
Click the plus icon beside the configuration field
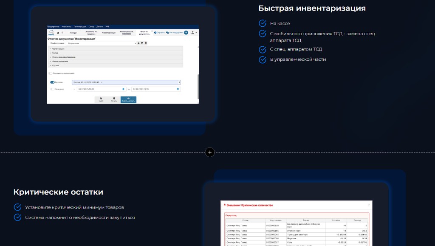pos(138,43)
